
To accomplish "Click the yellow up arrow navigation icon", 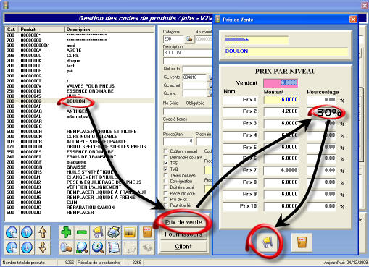I will click(43, 232).
